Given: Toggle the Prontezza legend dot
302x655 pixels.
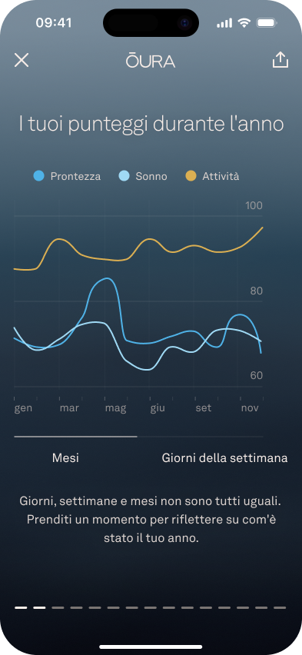Looking at the screenshot, I should pos(39,176).
